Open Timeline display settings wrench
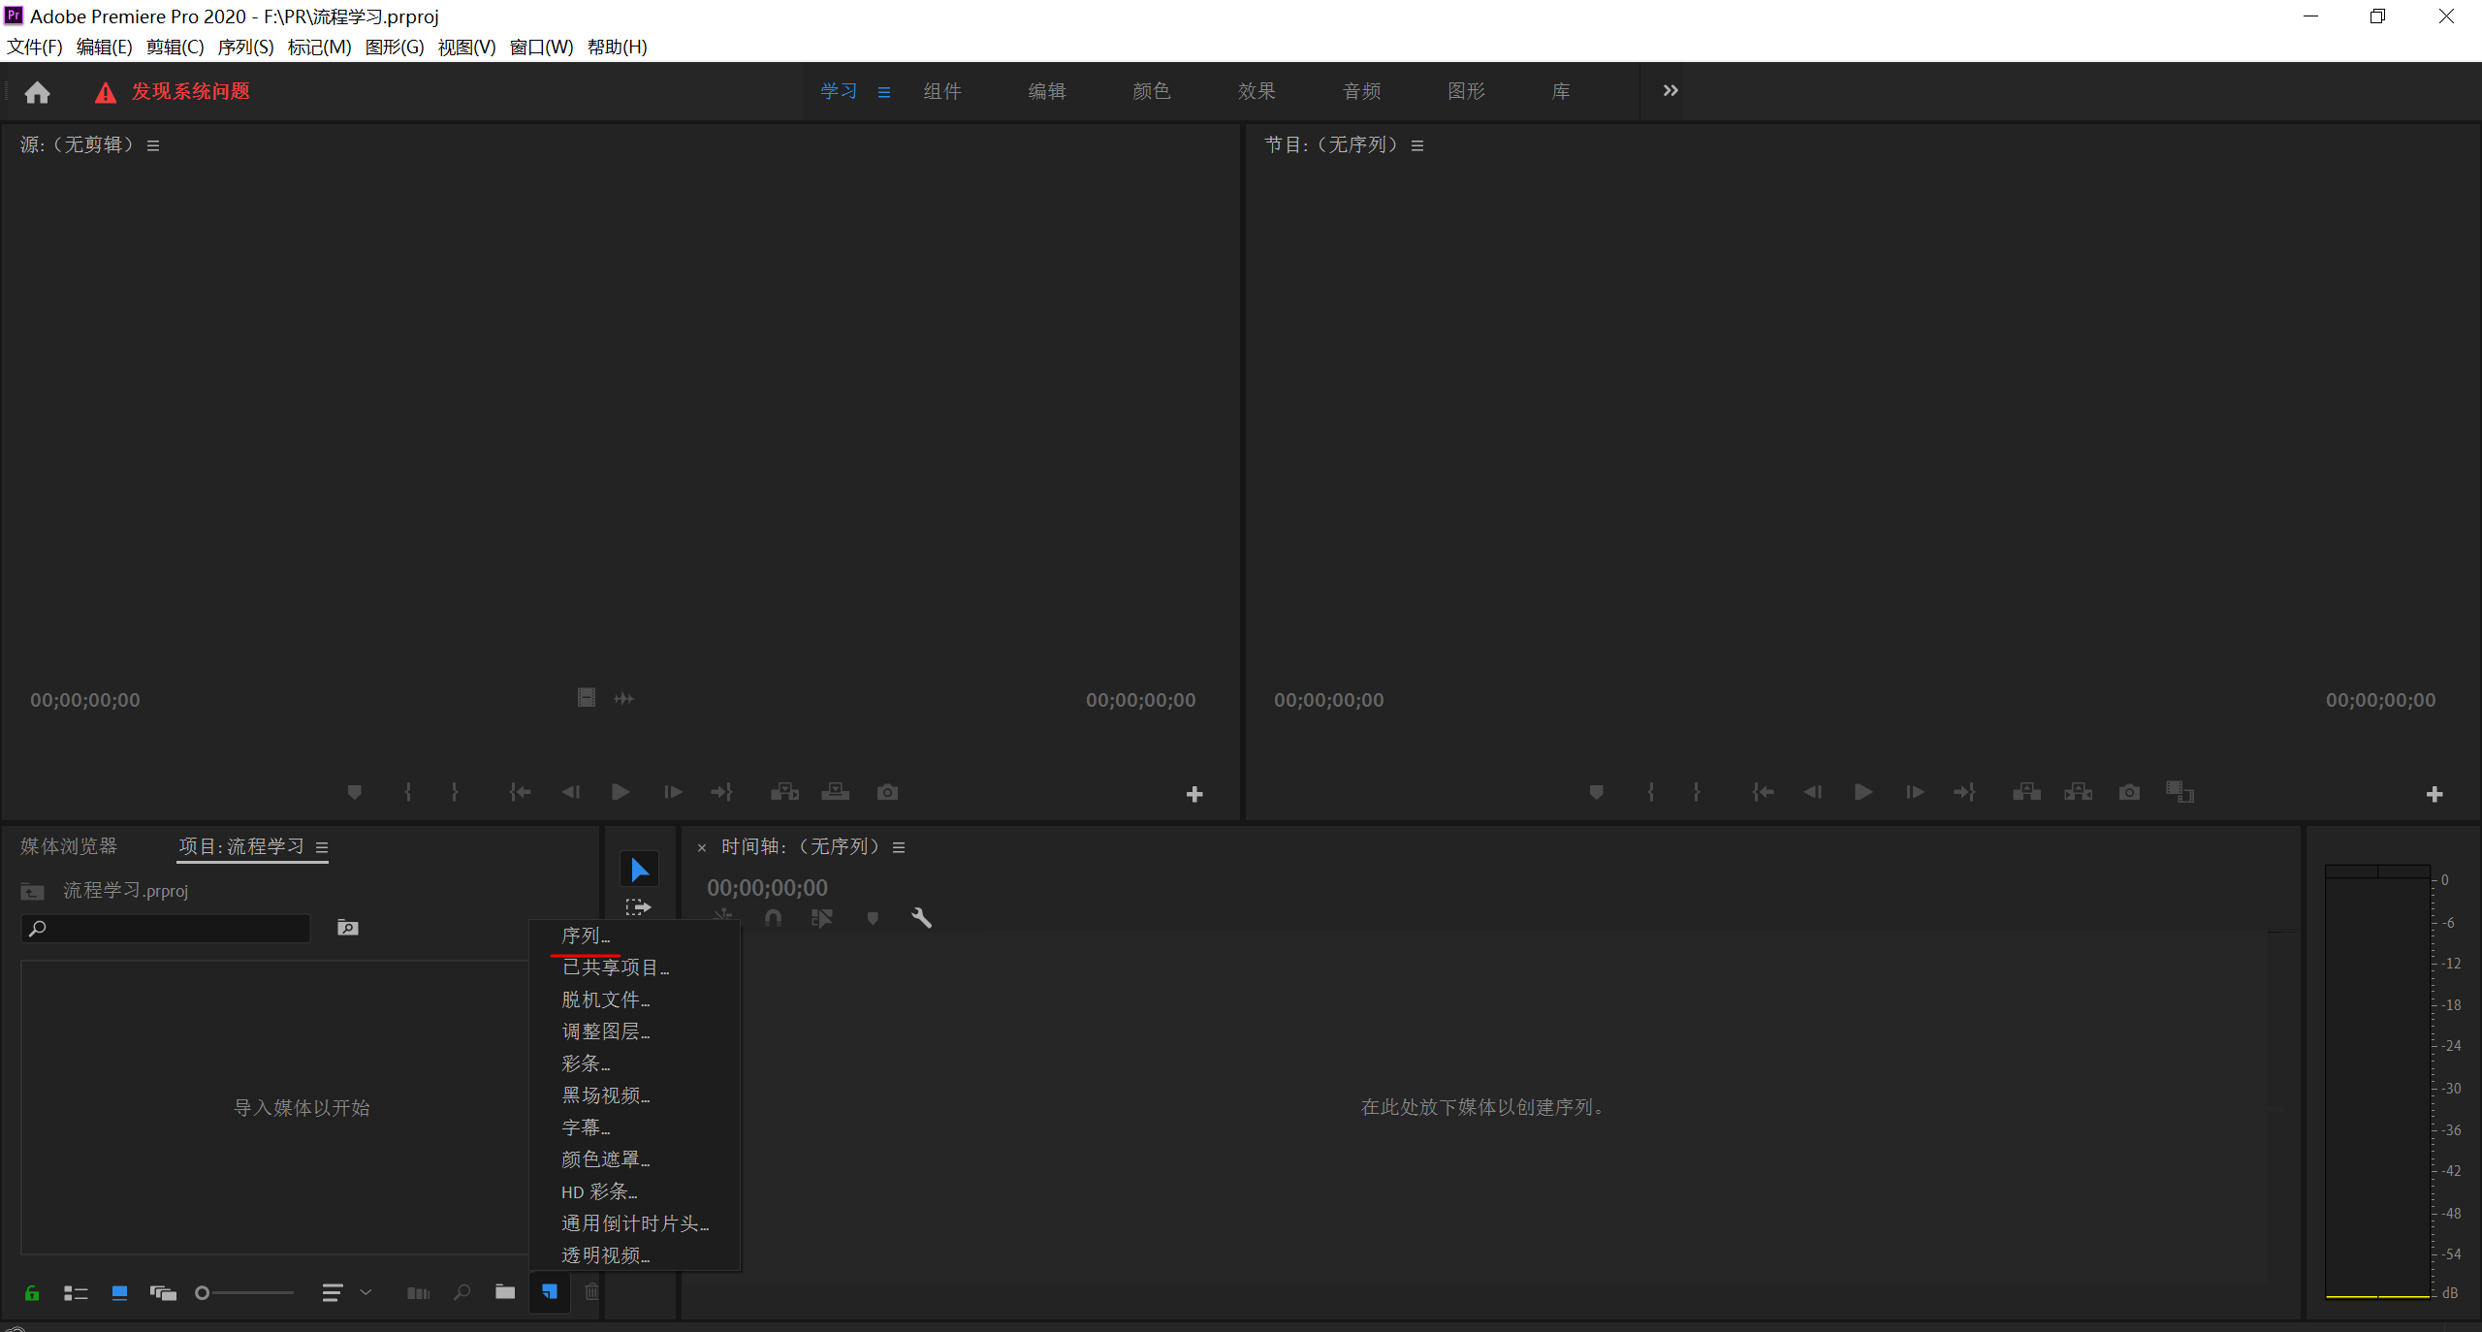The image size is (2482, 1332). pyautogui.click(x=921, y=918)
